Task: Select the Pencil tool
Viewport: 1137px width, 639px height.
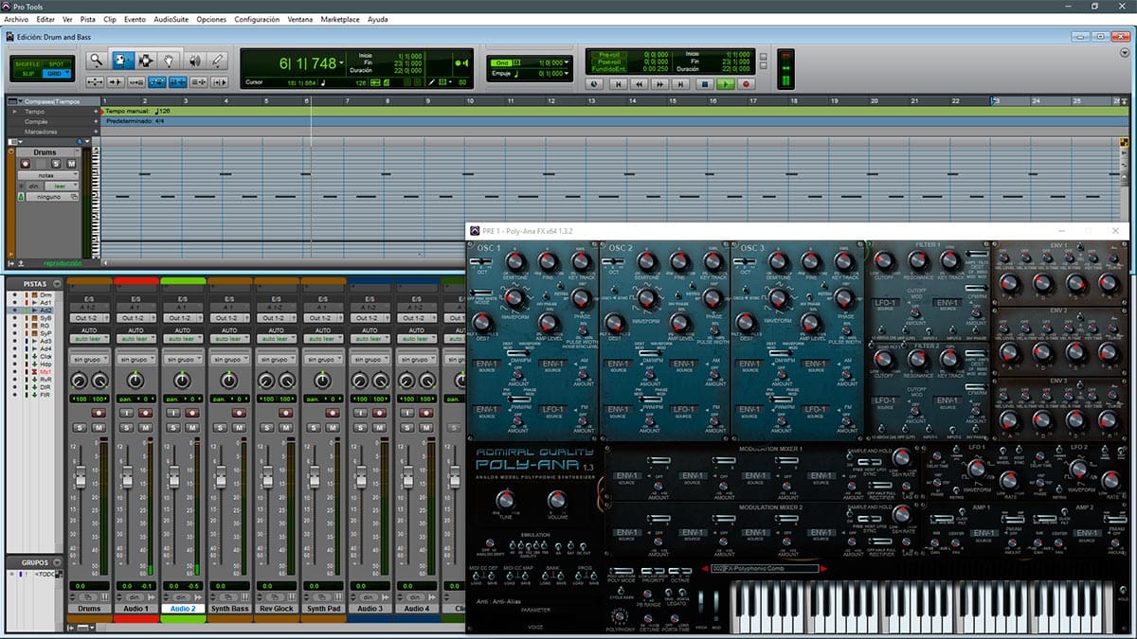Action: click(x=218, y=60)
